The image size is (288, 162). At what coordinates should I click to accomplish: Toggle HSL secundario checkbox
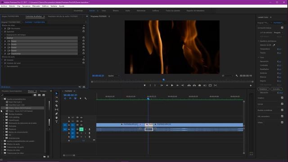[x=282, y=116]
